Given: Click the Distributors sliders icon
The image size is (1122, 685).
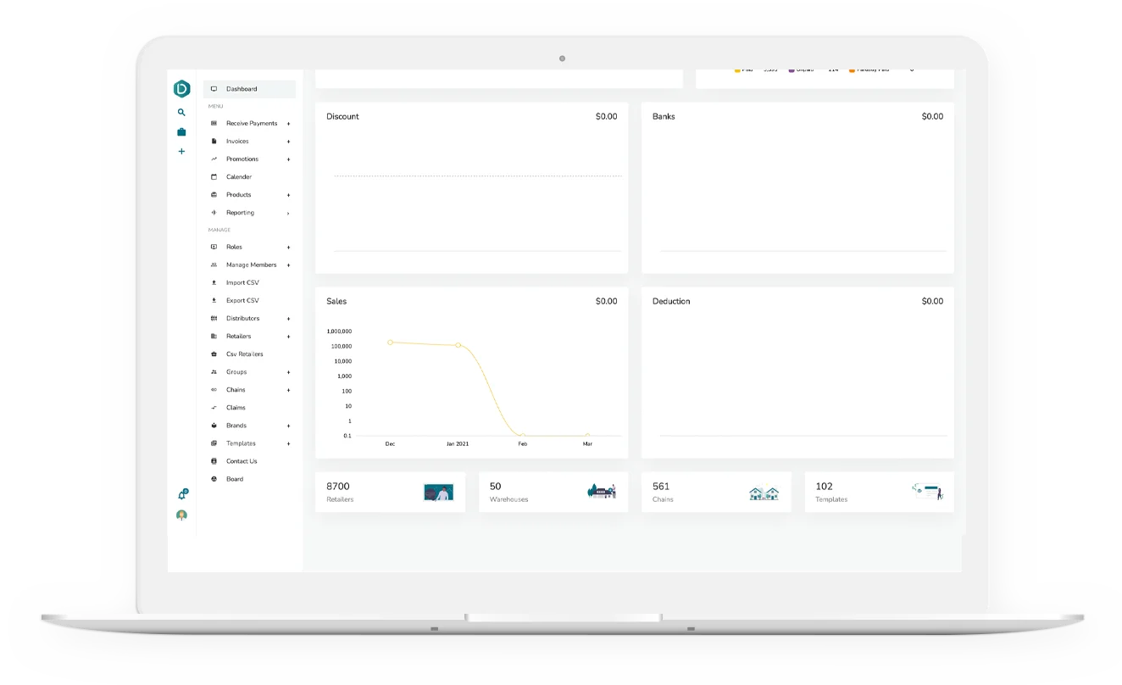Looking at the screenshot, I should click(214, 319).
